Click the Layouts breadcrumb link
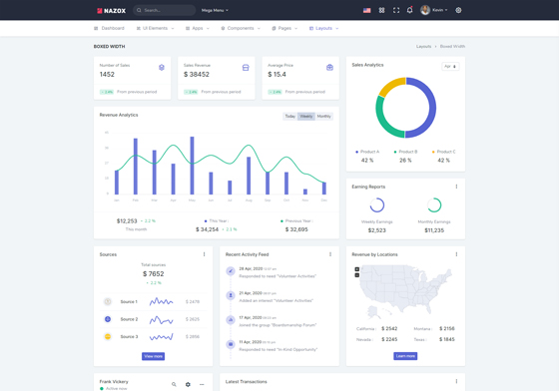The width and height of the screenshot is (559, 391). point(423,46)
